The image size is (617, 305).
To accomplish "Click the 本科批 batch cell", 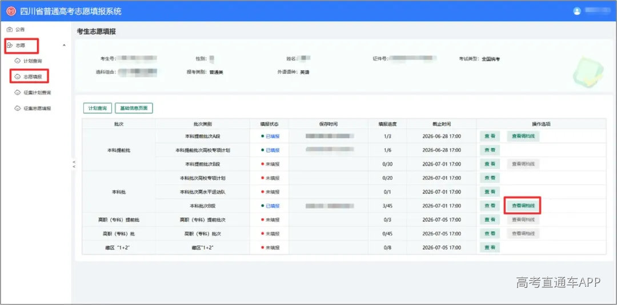I will 118,192.
